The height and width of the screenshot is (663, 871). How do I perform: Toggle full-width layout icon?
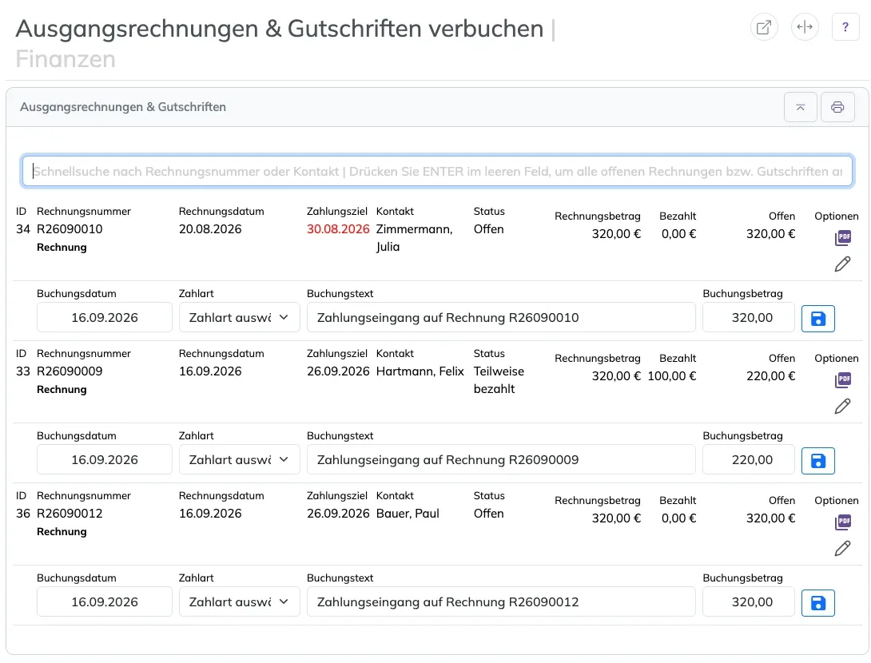(805, 27)
